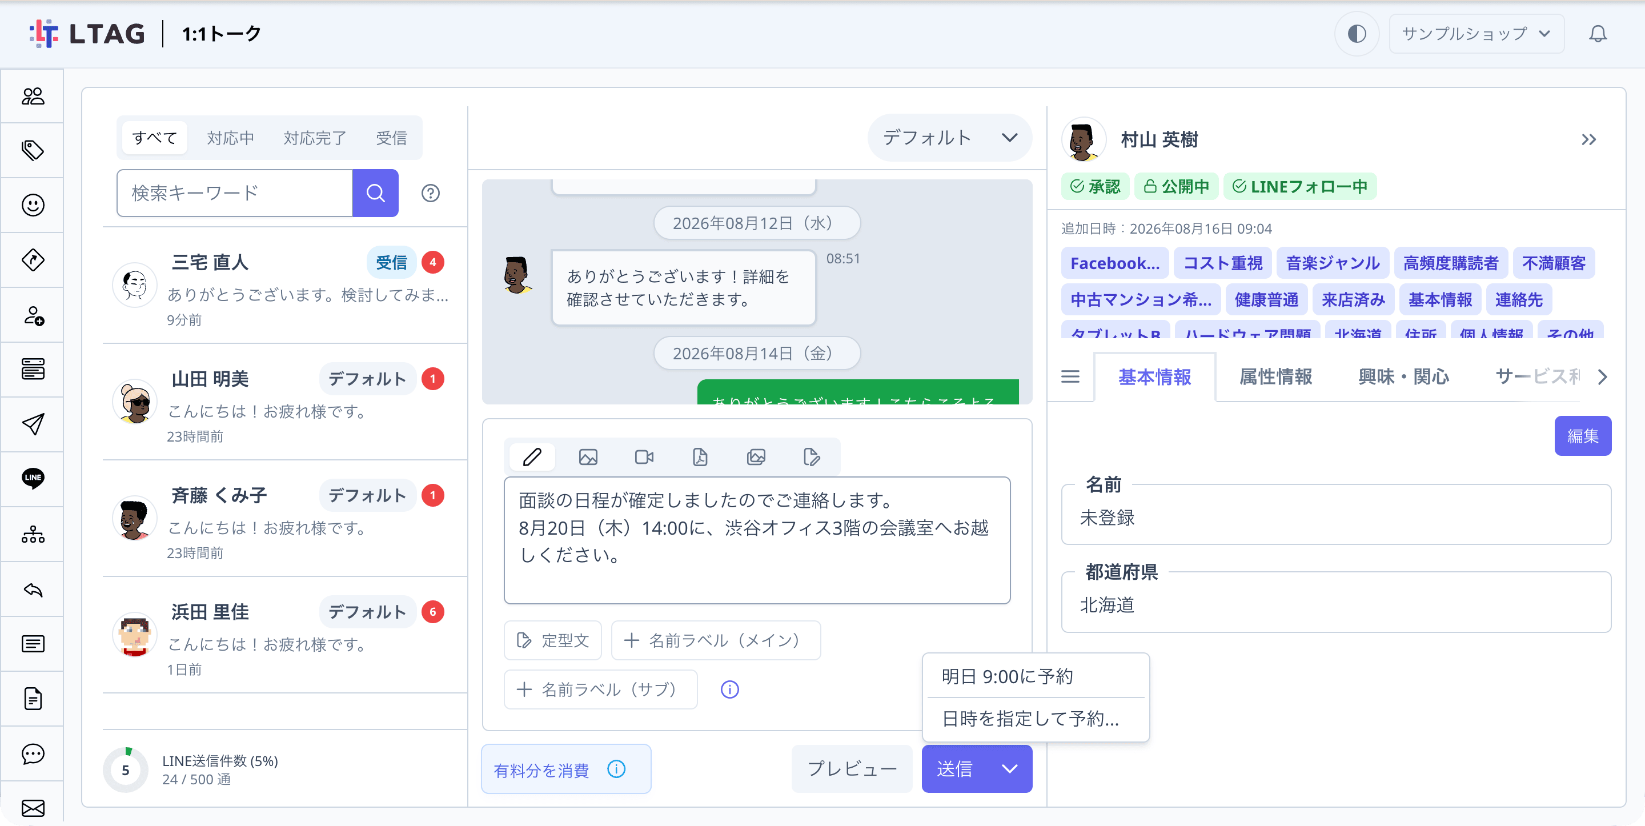Switch to the 対応中 filter tab
This screenshot has width=1645, height=826.
tap(231, 137)
